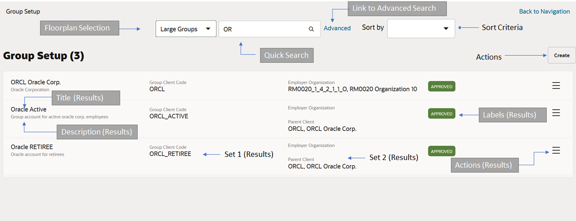Go Back to Navigation link
Screen dimensions: 576x221
(x=544, y=12)
